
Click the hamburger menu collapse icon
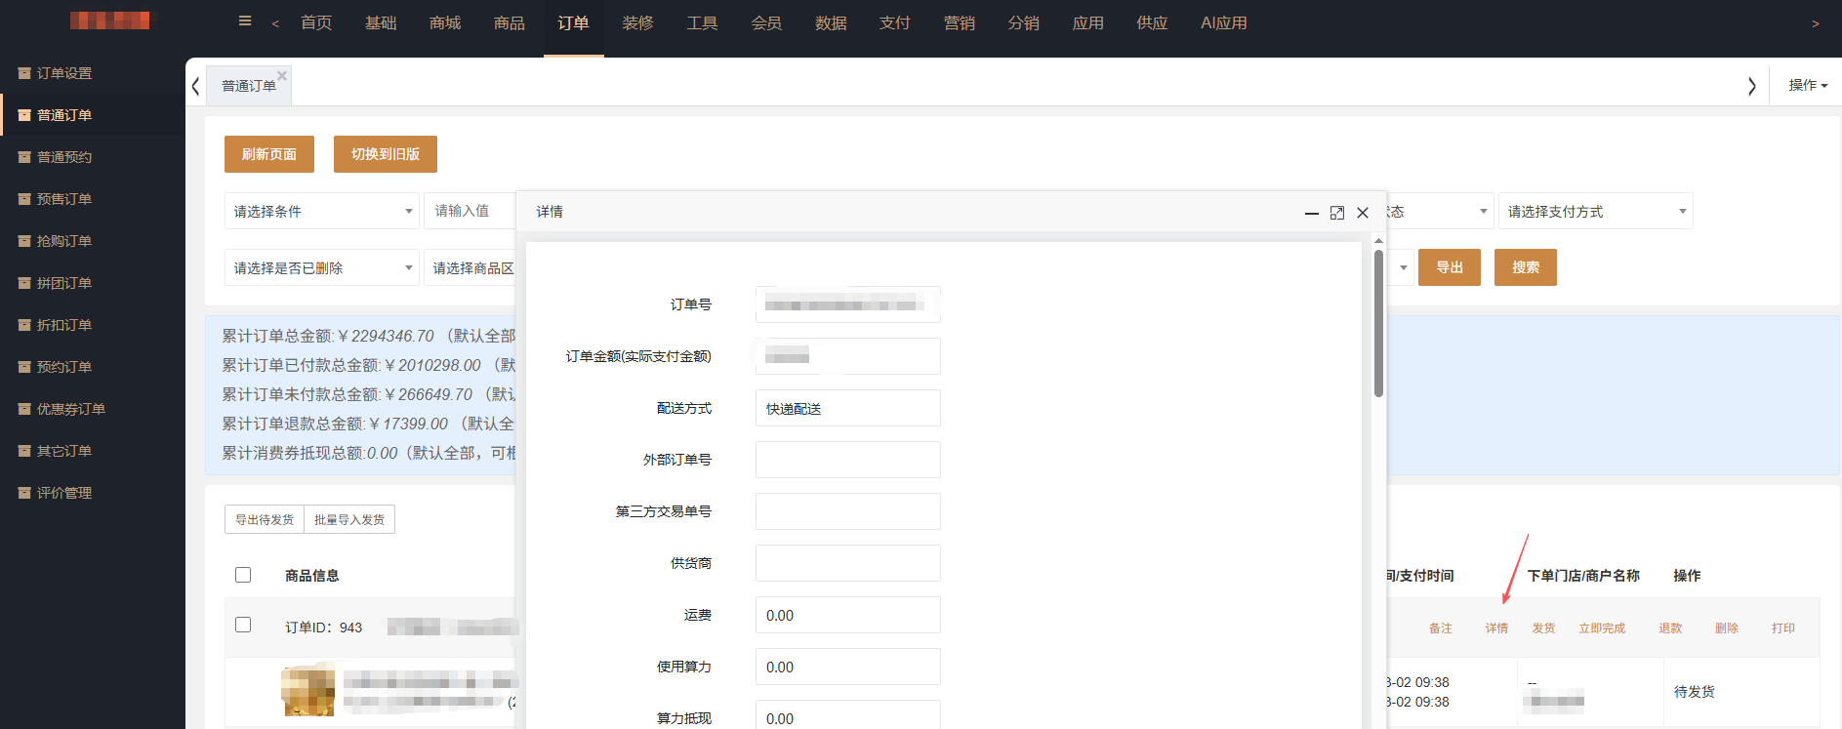(x=245, y=21)
